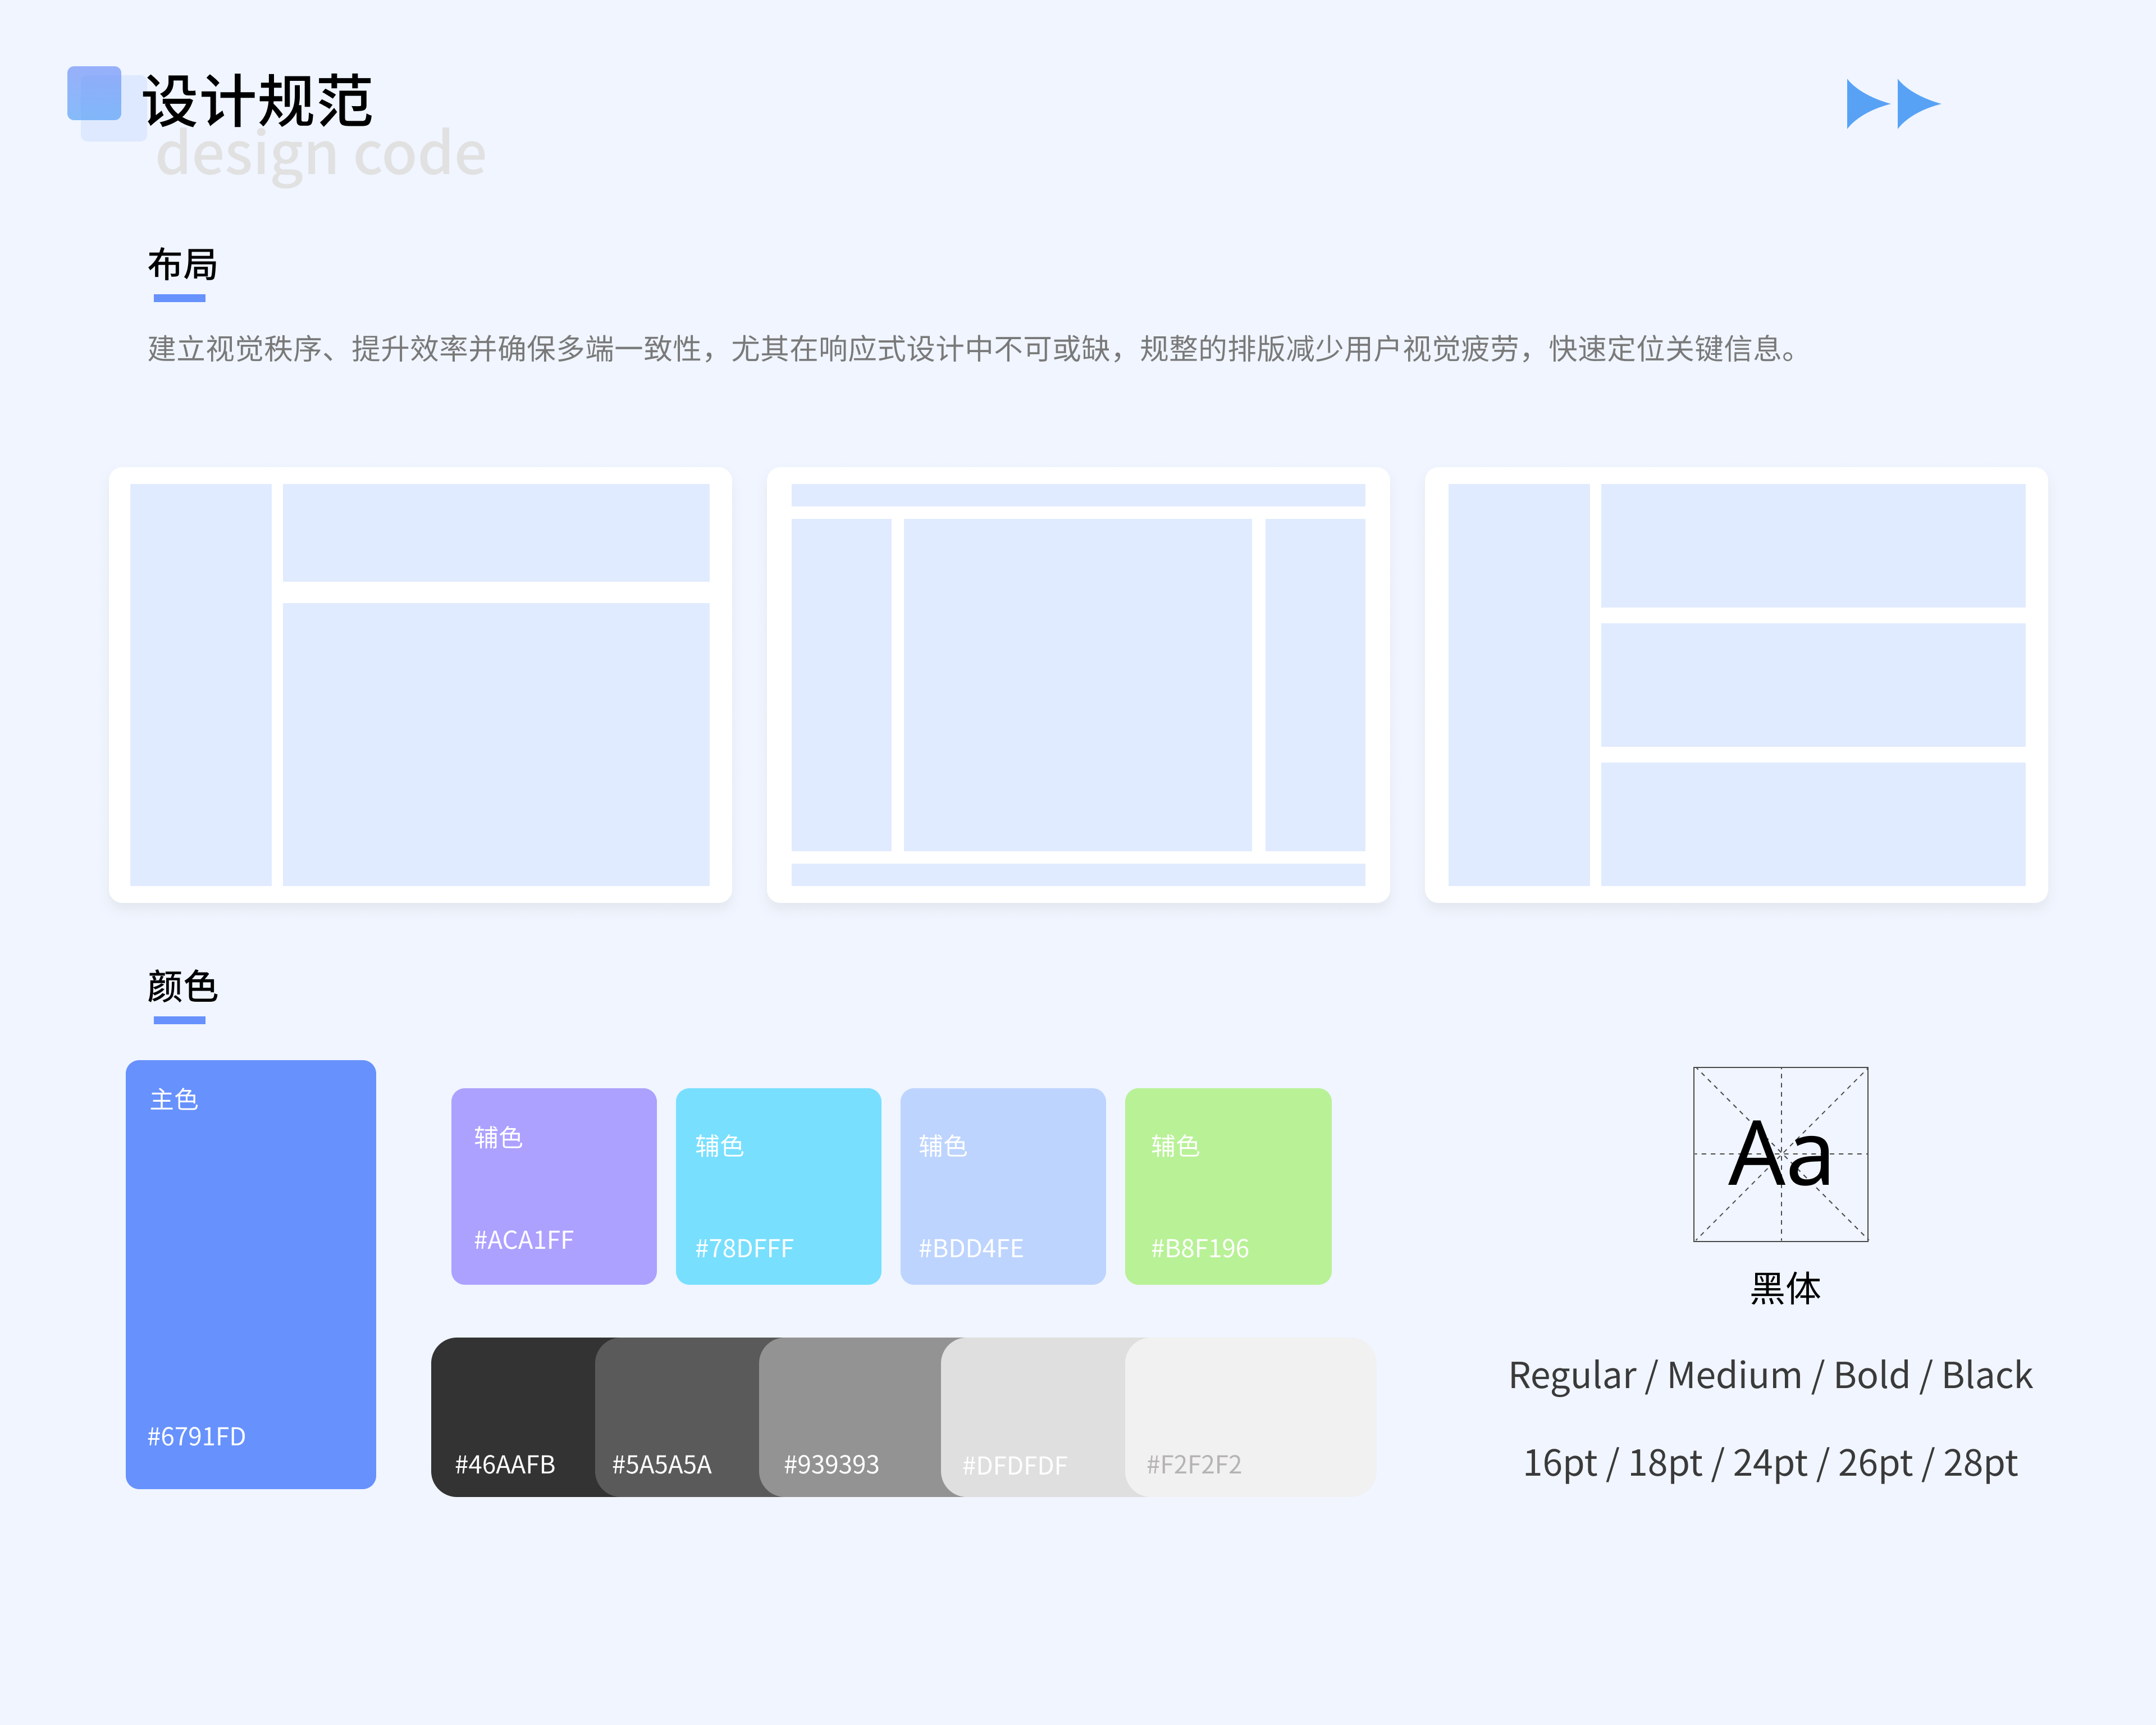Click the 颜色 section heading
This screenshot has width=2156, height=1725.
coord(182,987)
